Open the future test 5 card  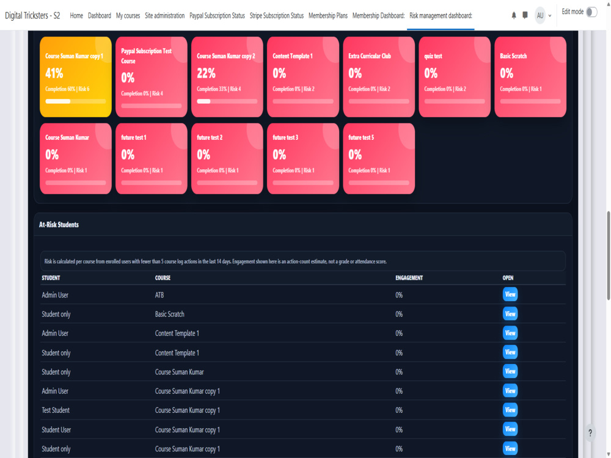pyautogui.click(x=379, y=159)
